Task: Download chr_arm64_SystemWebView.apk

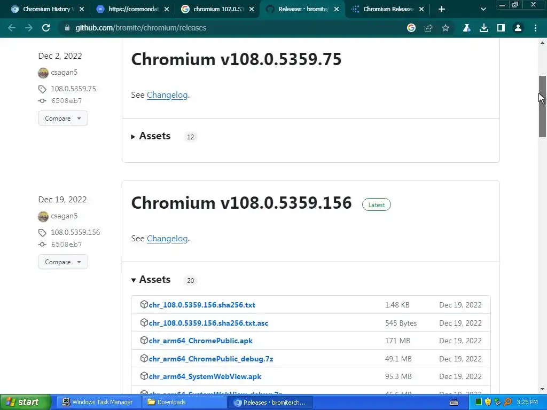Action: [205, 376]
